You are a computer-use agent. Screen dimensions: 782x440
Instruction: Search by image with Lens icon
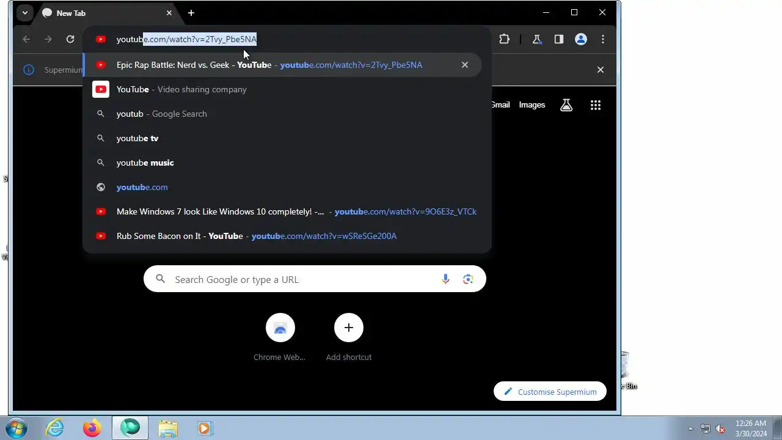[468, 279]
